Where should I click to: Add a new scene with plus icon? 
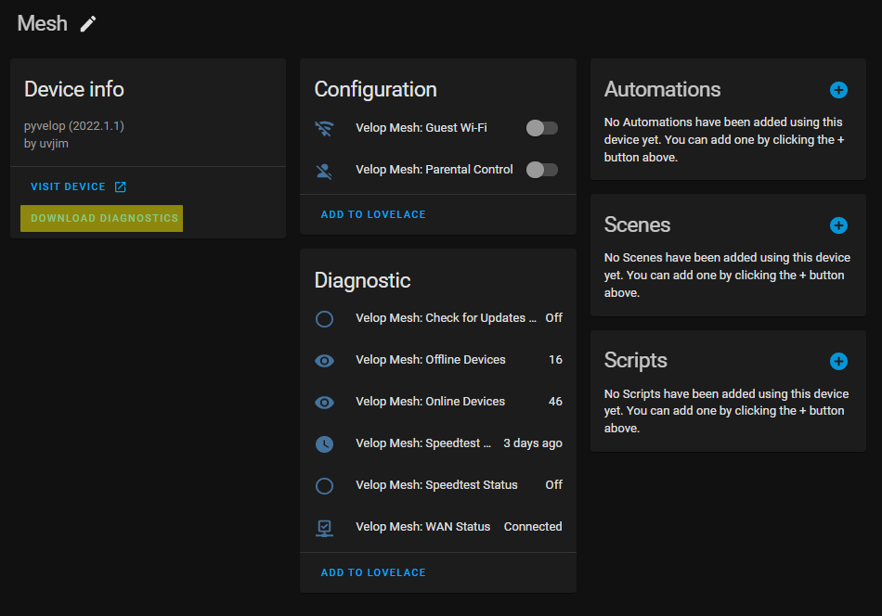click(838, 225)
